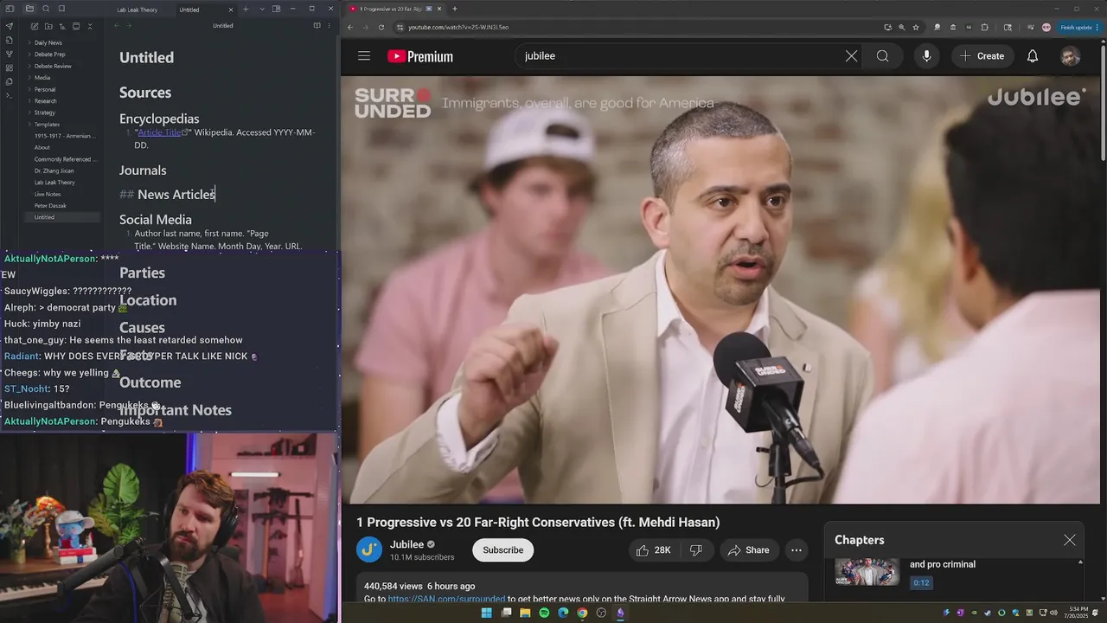Viewport: 1107px width, 623px height.
Task: Open Dr. Zhang Jixian note
Action: tap(54, 170)
